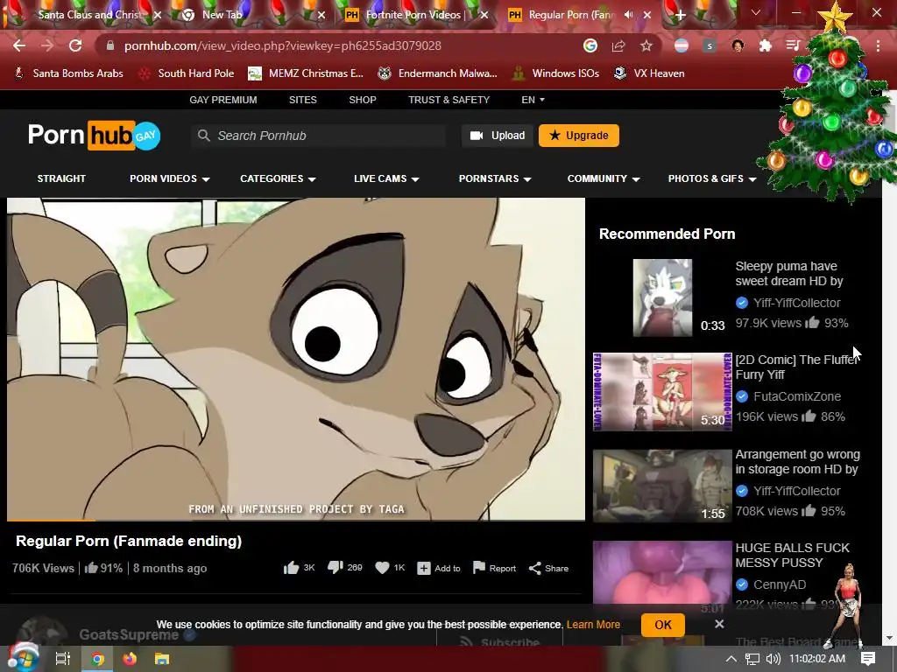
Task: Open TRUST & SAFETY page
Action: click(x=449, y=100)
